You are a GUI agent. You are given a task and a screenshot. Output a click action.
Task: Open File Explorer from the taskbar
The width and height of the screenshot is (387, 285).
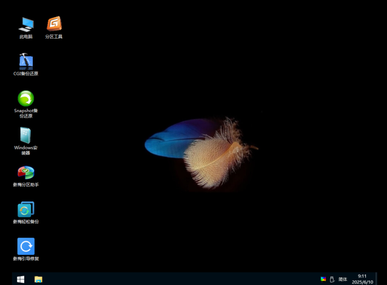click(38, 279)
